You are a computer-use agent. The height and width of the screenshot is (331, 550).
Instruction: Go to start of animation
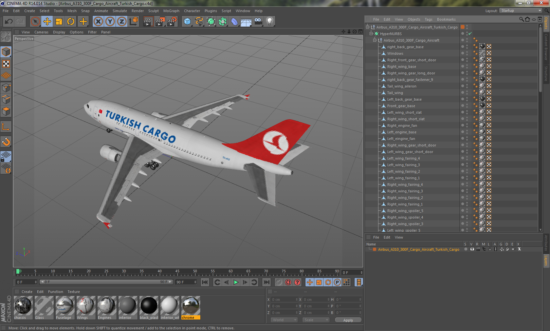coord(205,282)
